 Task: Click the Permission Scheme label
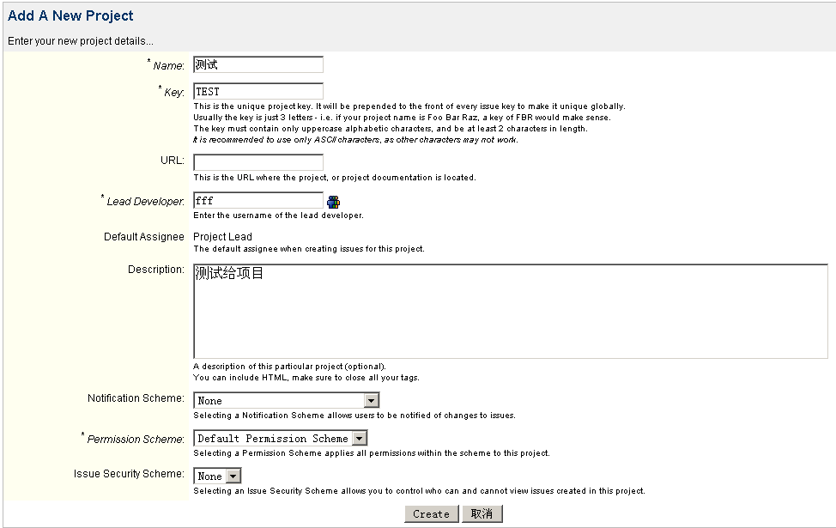point(136,440)
